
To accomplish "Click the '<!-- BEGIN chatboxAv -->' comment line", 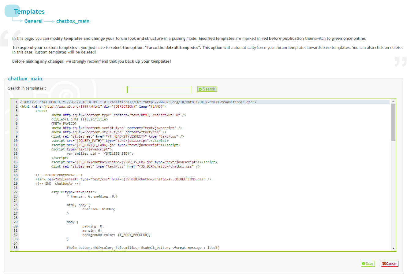I will point(59,175).
